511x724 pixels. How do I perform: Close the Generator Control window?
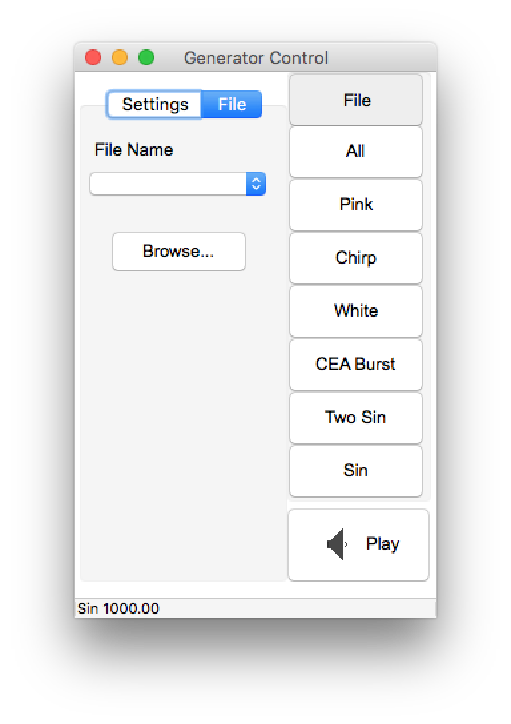(x=93, y=58)
